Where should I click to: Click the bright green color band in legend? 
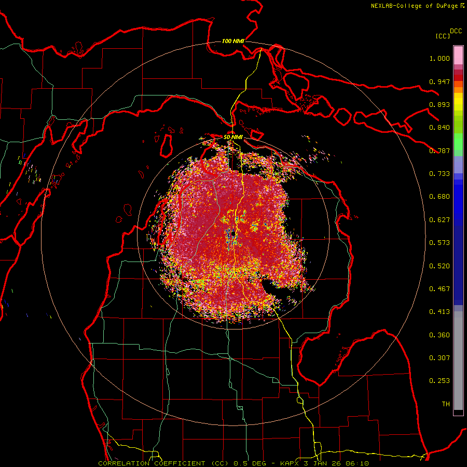coord(458,142)
